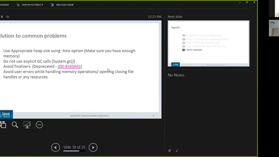Minimize the presenter view window

click(x=240, y=3)
